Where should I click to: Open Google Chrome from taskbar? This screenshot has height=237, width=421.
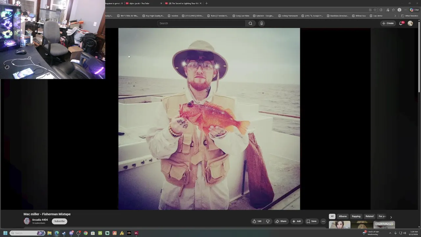click(86, 233)
